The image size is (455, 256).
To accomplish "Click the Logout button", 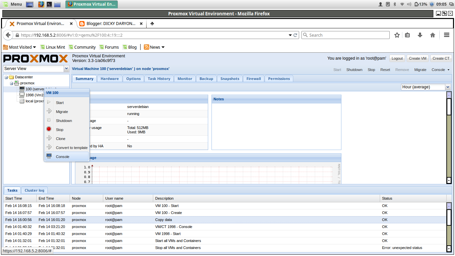I will [397, 58].
